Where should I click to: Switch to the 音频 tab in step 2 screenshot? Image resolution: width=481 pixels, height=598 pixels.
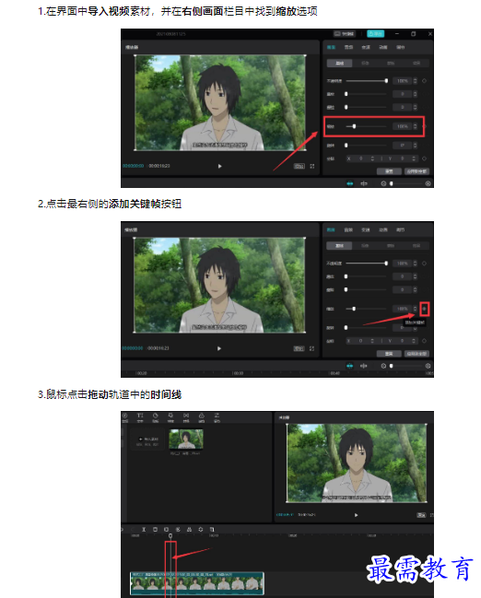coord(348,230)
